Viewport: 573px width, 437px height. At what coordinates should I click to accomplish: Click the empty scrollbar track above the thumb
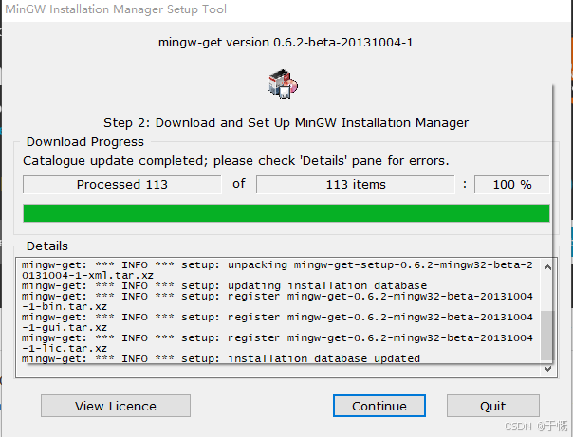(x=546, y=289)
